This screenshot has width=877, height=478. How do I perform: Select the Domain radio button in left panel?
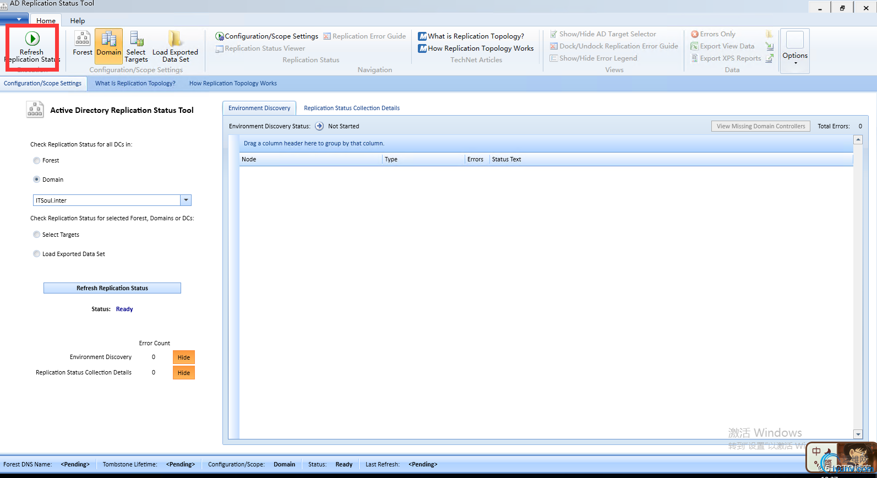36,180
